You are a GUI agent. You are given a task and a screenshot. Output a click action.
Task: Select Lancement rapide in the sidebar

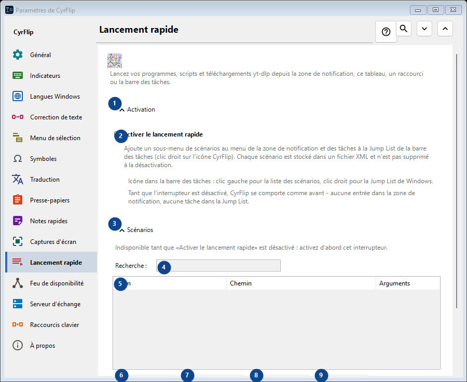51,262
